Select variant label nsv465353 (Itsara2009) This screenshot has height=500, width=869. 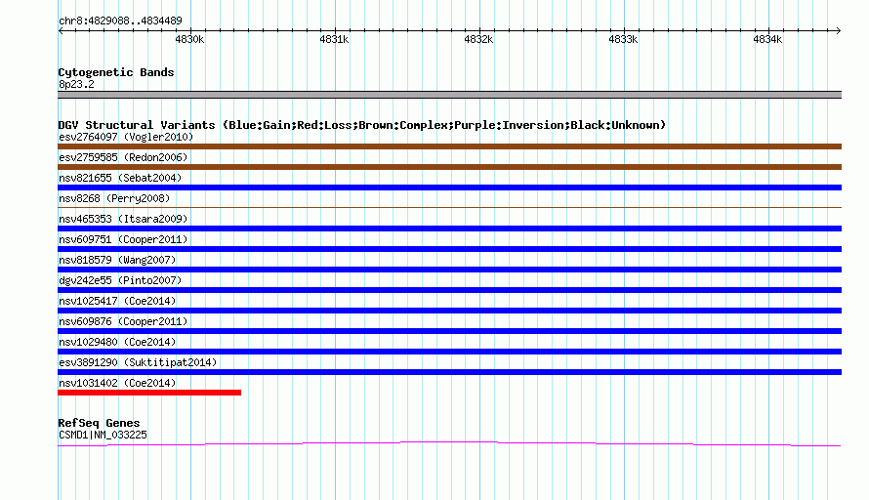click(123, 219)
